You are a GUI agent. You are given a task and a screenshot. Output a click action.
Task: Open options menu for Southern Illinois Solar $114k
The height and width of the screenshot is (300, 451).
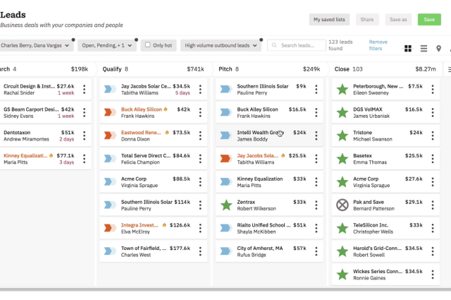(x=200, y=205)
